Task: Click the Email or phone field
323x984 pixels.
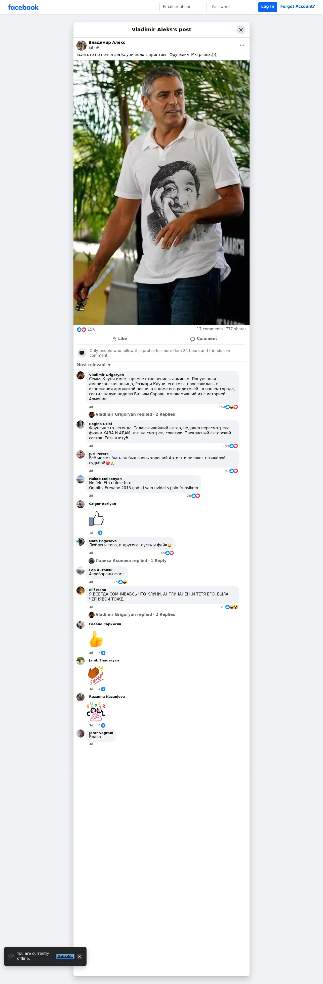Action: [x=183, y=7]
